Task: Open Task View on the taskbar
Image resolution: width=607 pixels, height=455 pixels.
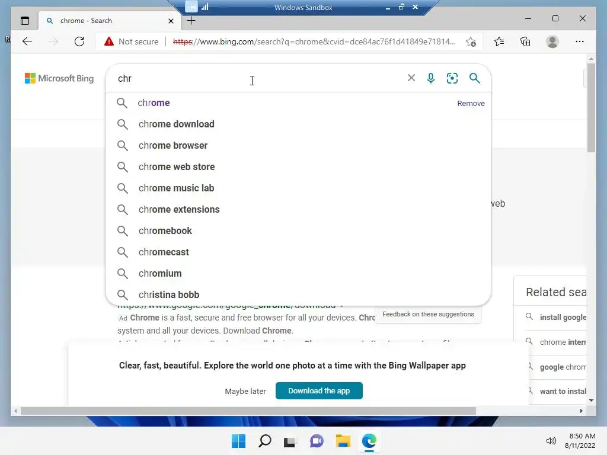Action: coord(289,441)
